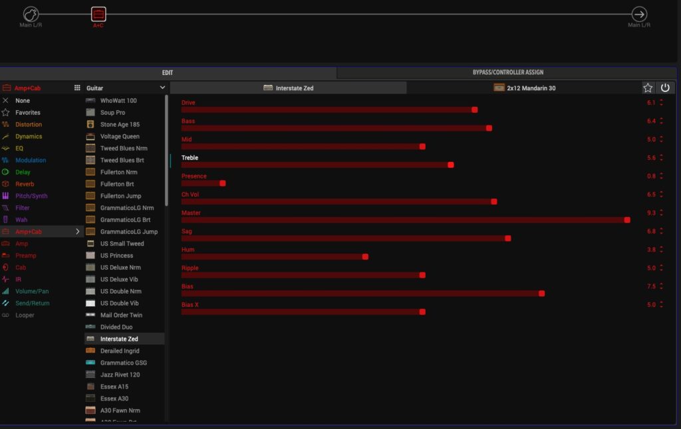681x429 pixels.
Task: Toggle block bypass power button
Action: (x=665, y=88)
